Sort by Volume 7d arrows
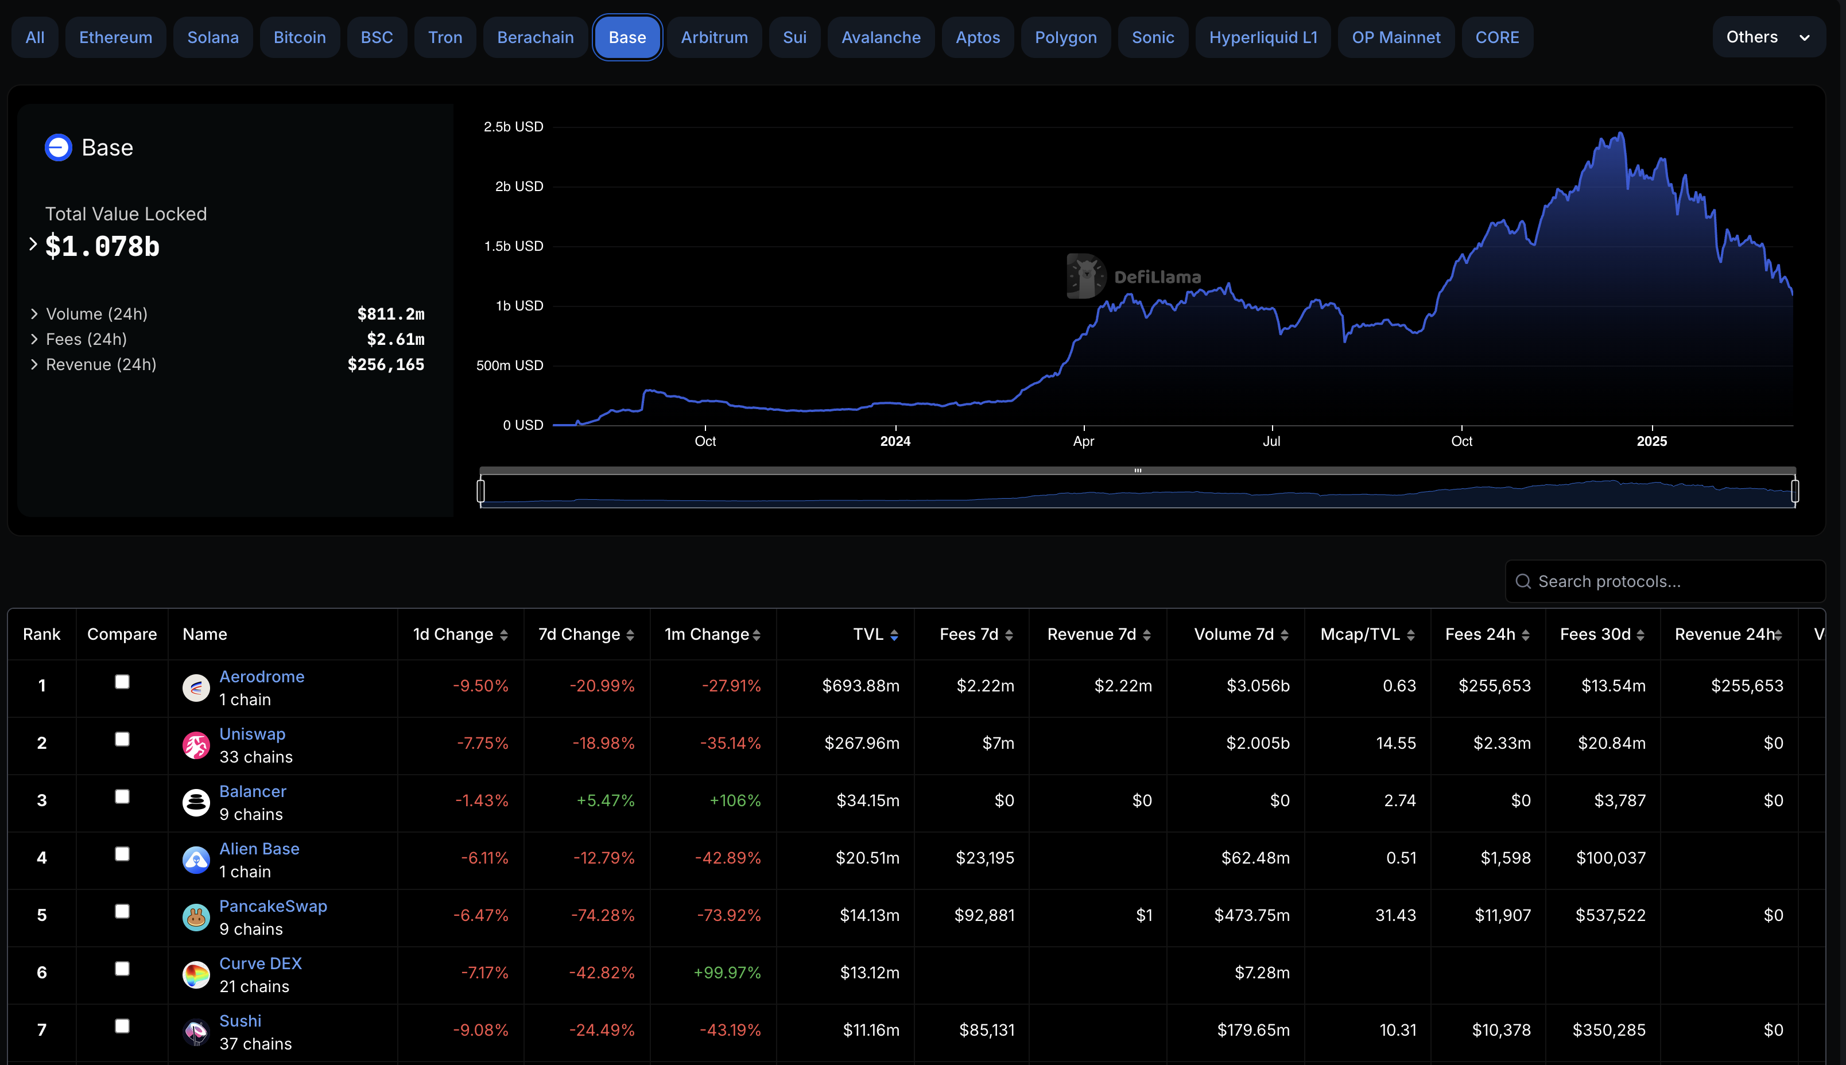This screenshot has width=1846, height=1065. pos(1284,636)
